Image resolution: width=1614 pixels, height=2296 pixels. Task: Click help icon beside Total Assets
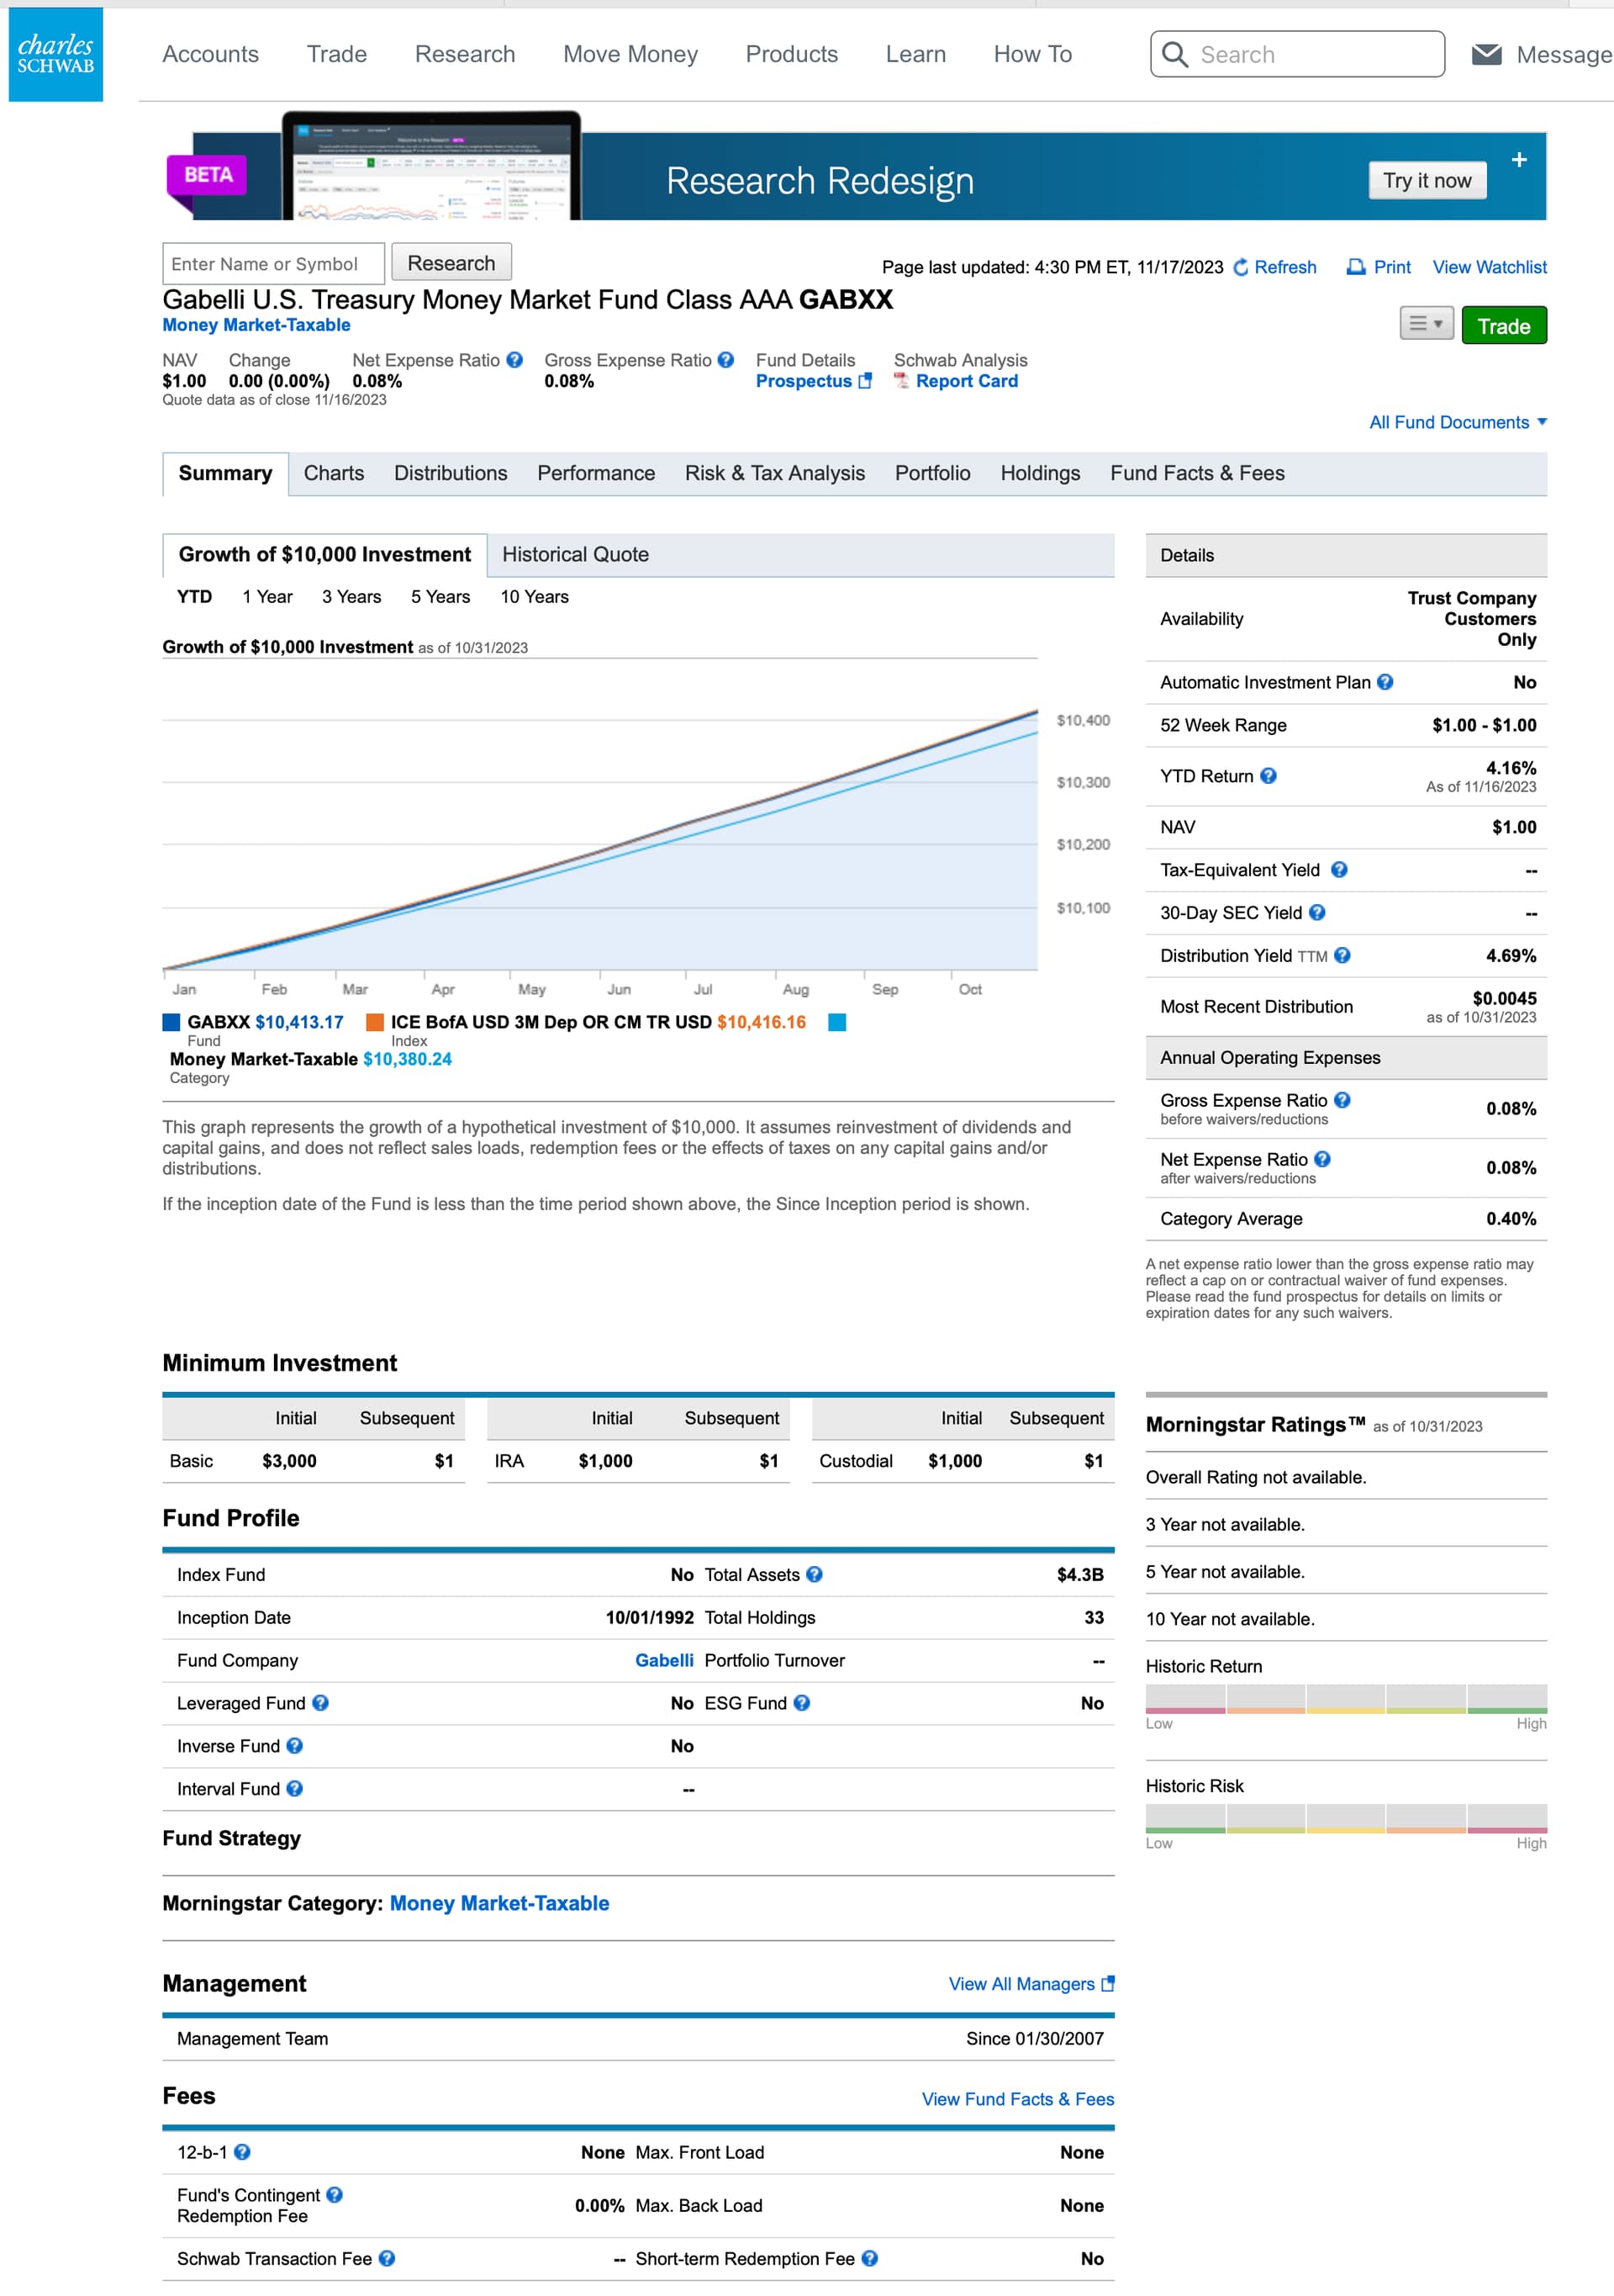pos(815,1575)
